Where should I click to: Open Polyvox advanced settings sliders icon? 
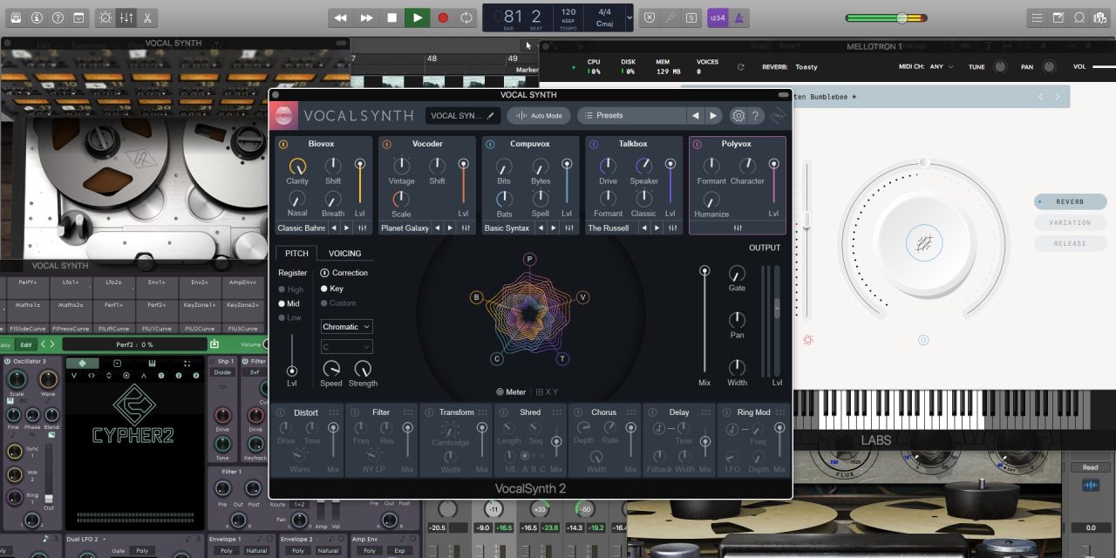(738, 228)
